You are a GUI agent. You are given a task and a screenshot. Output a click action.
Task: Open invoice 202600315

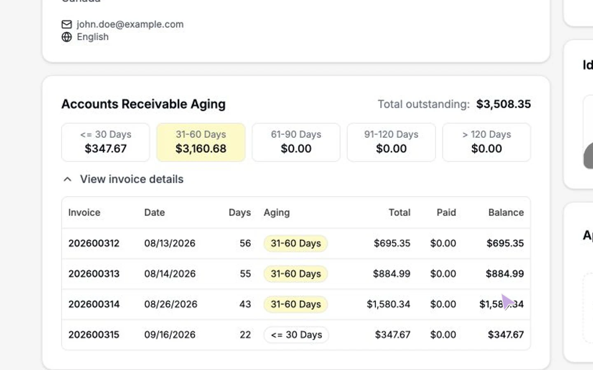click(94, 335)
